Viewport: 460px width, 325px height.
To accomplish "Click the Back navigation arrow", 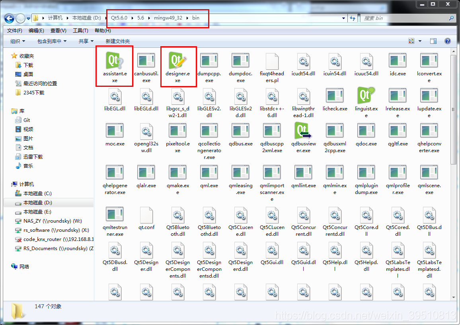I will [x=10, y=18].
